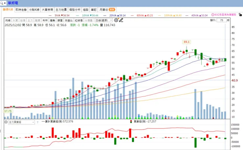The height and width of the screenshot is (150, 243).
Task: Open the 日線(還原) period dropdown
Action: tap(104, 20)
